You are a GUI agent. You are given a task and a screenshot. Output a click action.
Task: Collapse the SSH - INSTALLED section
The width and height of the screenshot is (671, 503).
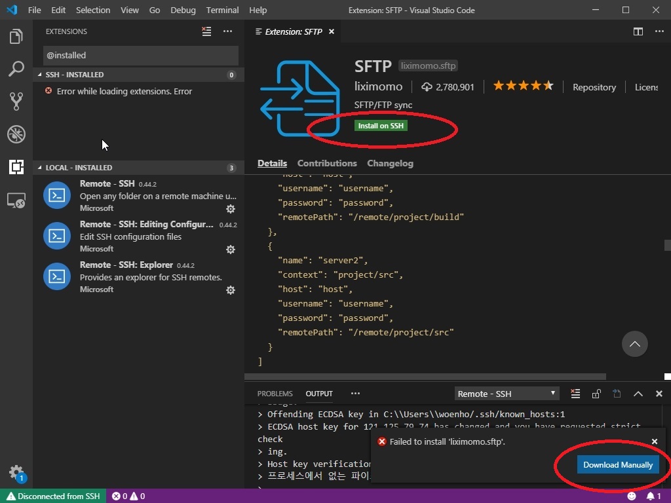[x=138, y=75]
